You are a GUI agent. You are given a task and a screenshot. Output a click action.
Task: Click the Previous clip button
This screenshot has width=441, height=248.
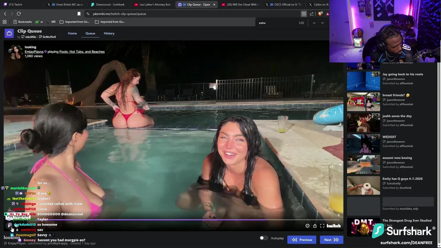click(302, 240)
